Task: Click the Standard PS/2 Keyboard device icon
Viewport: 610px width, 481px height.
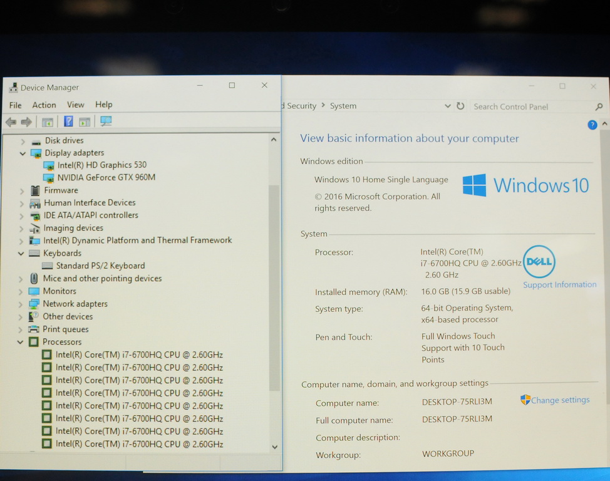Action: point(47,266)
